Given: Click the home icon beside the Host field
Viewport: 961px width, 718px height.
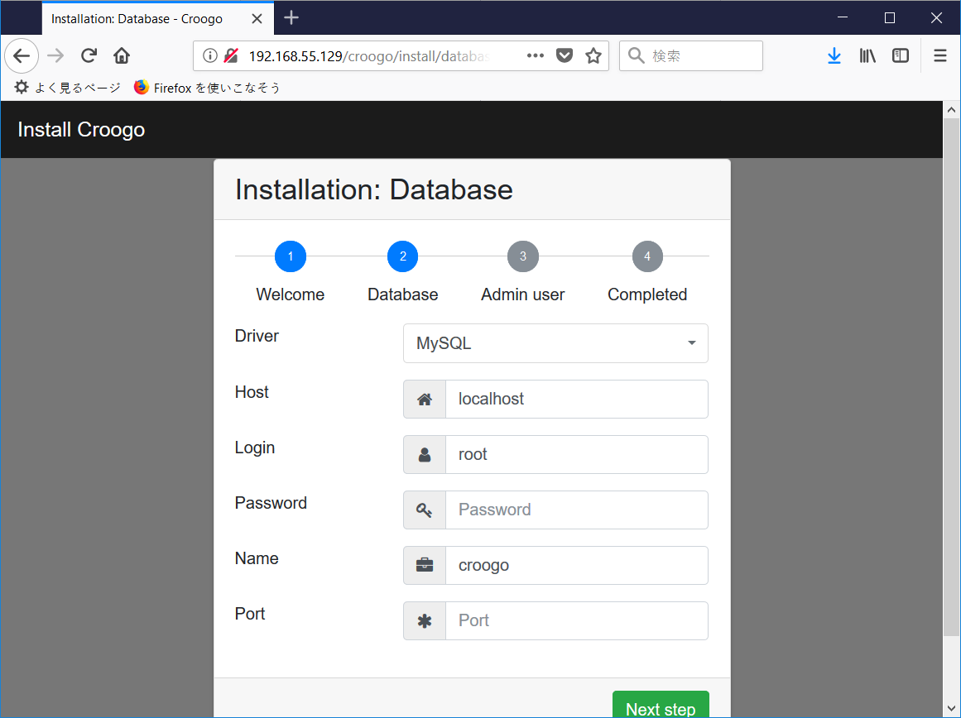Looking at the screenshot, I should (x=424, y=399).
